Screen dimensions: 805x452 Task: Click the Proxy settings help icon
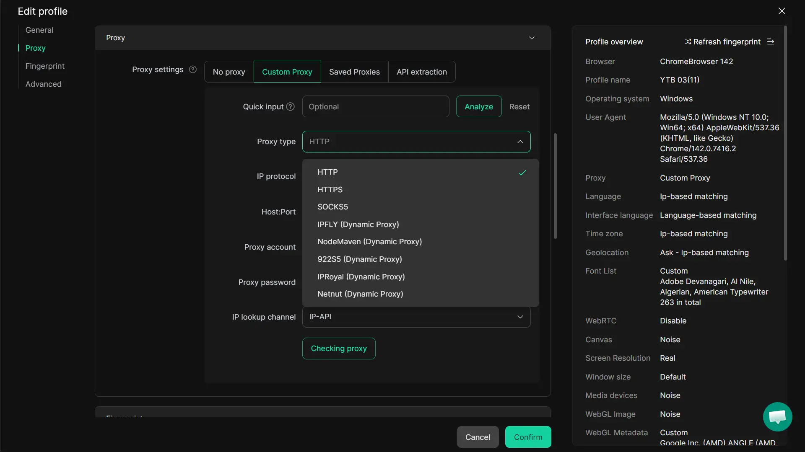click(193, 70)
